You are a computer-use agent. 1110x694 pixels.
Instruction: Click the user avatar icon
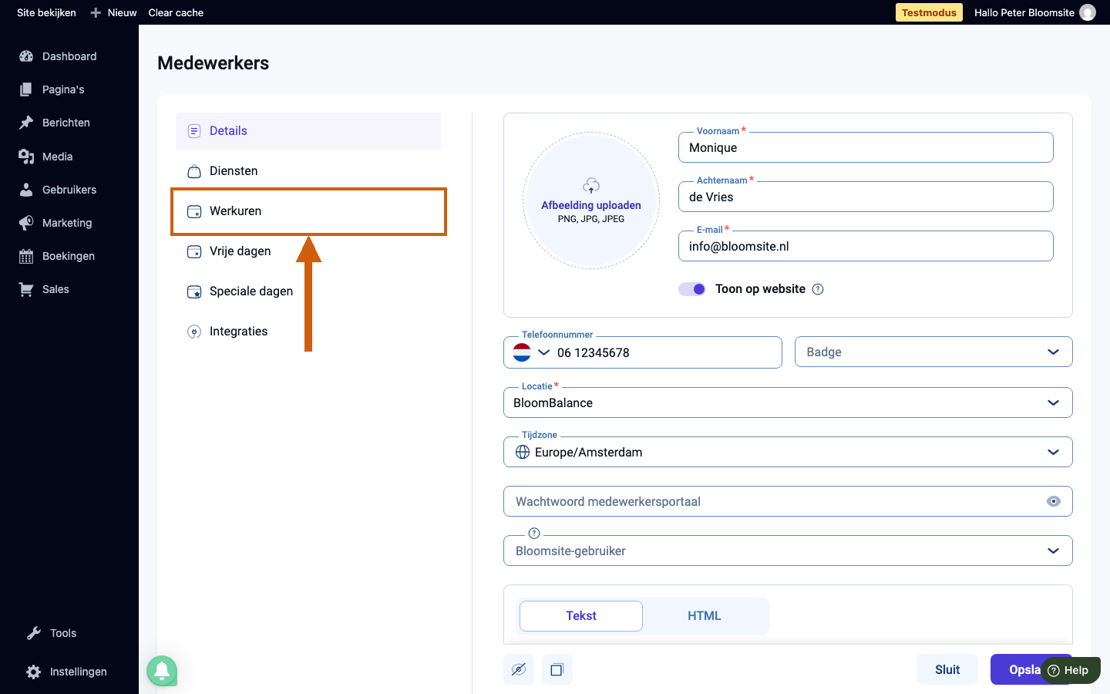(x=1088, y=12)
